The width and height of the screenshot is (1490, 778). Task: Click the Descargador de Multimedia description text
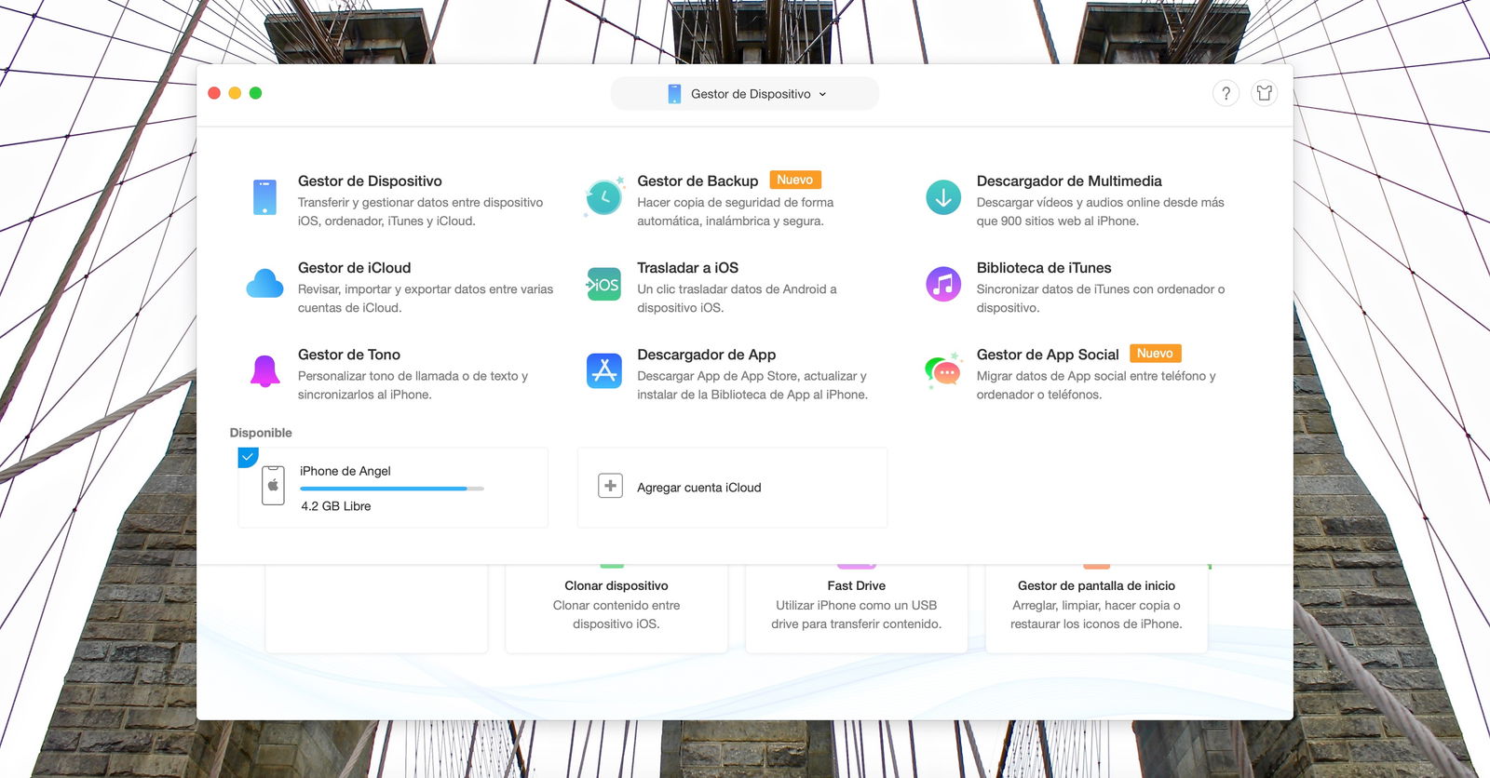(1100, 211)
